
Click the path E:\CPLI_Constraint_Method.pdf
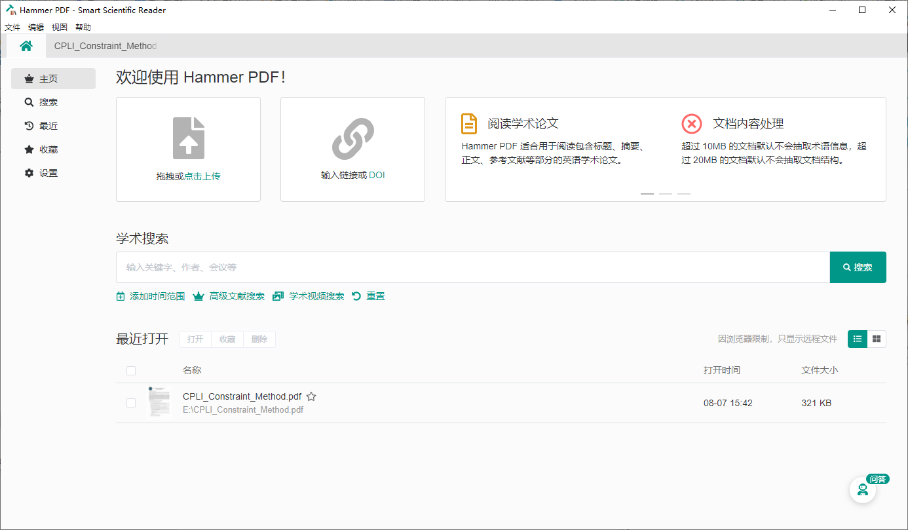[x=243, y=410]
